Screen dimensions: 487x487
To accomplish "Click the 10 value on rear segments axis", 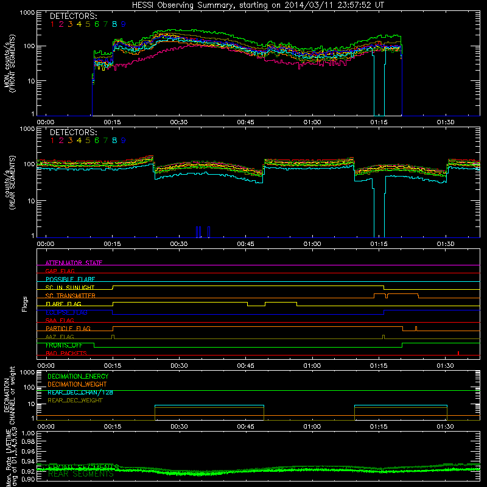I will 32,201.
